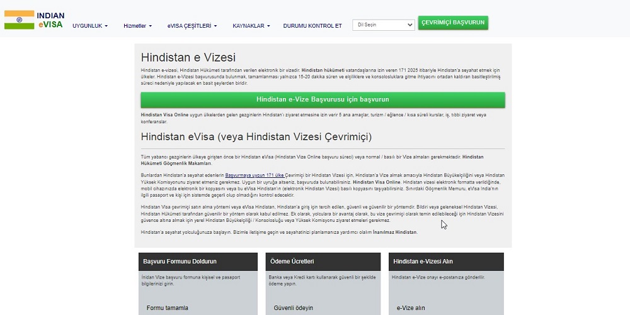Click Hindistan eVisa (veya Hindistan Vizesi Çevrimiçi) heading
Screen dimensions: 630x315
click(256, 136)
